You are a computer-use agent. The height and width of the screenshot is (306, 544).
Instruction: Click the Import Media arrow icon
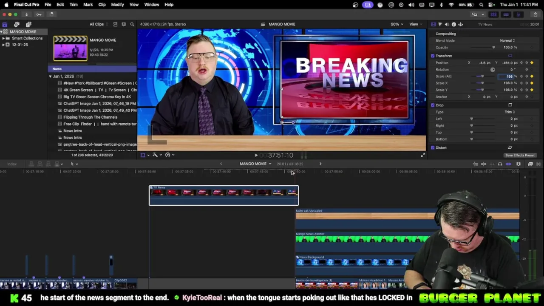tap(26, 14)
